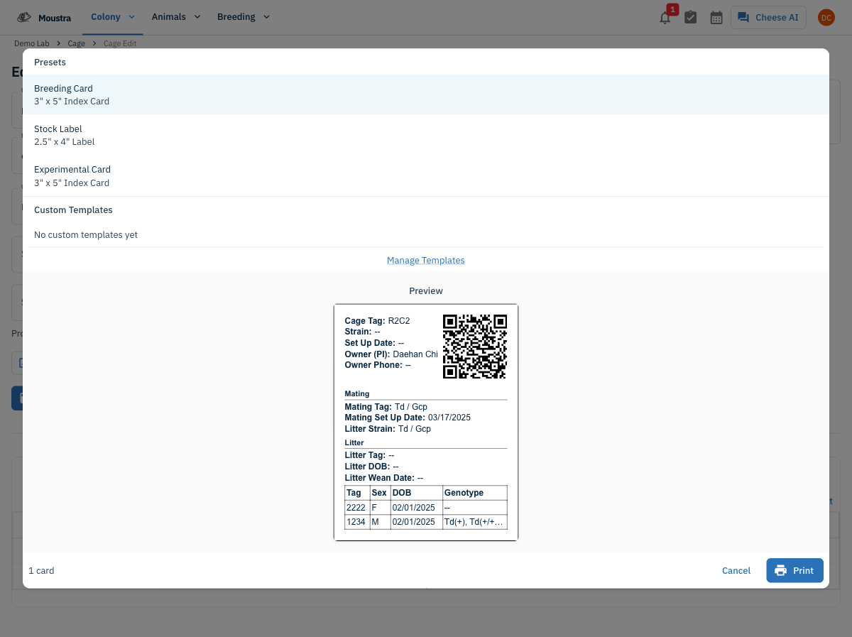Click the Print button
Image resolution: width=852 pixels, height=637 pixels.
coord(794,570)
